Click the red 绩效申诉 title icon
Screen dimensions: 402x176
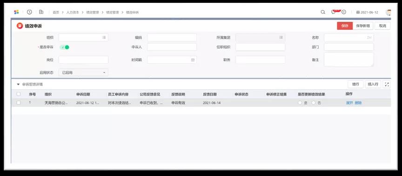click(20, 26)
